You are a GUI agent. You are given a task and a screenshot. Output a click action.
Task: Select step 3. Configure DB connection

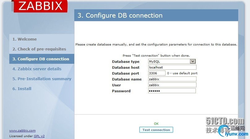[x=41, y=59]
